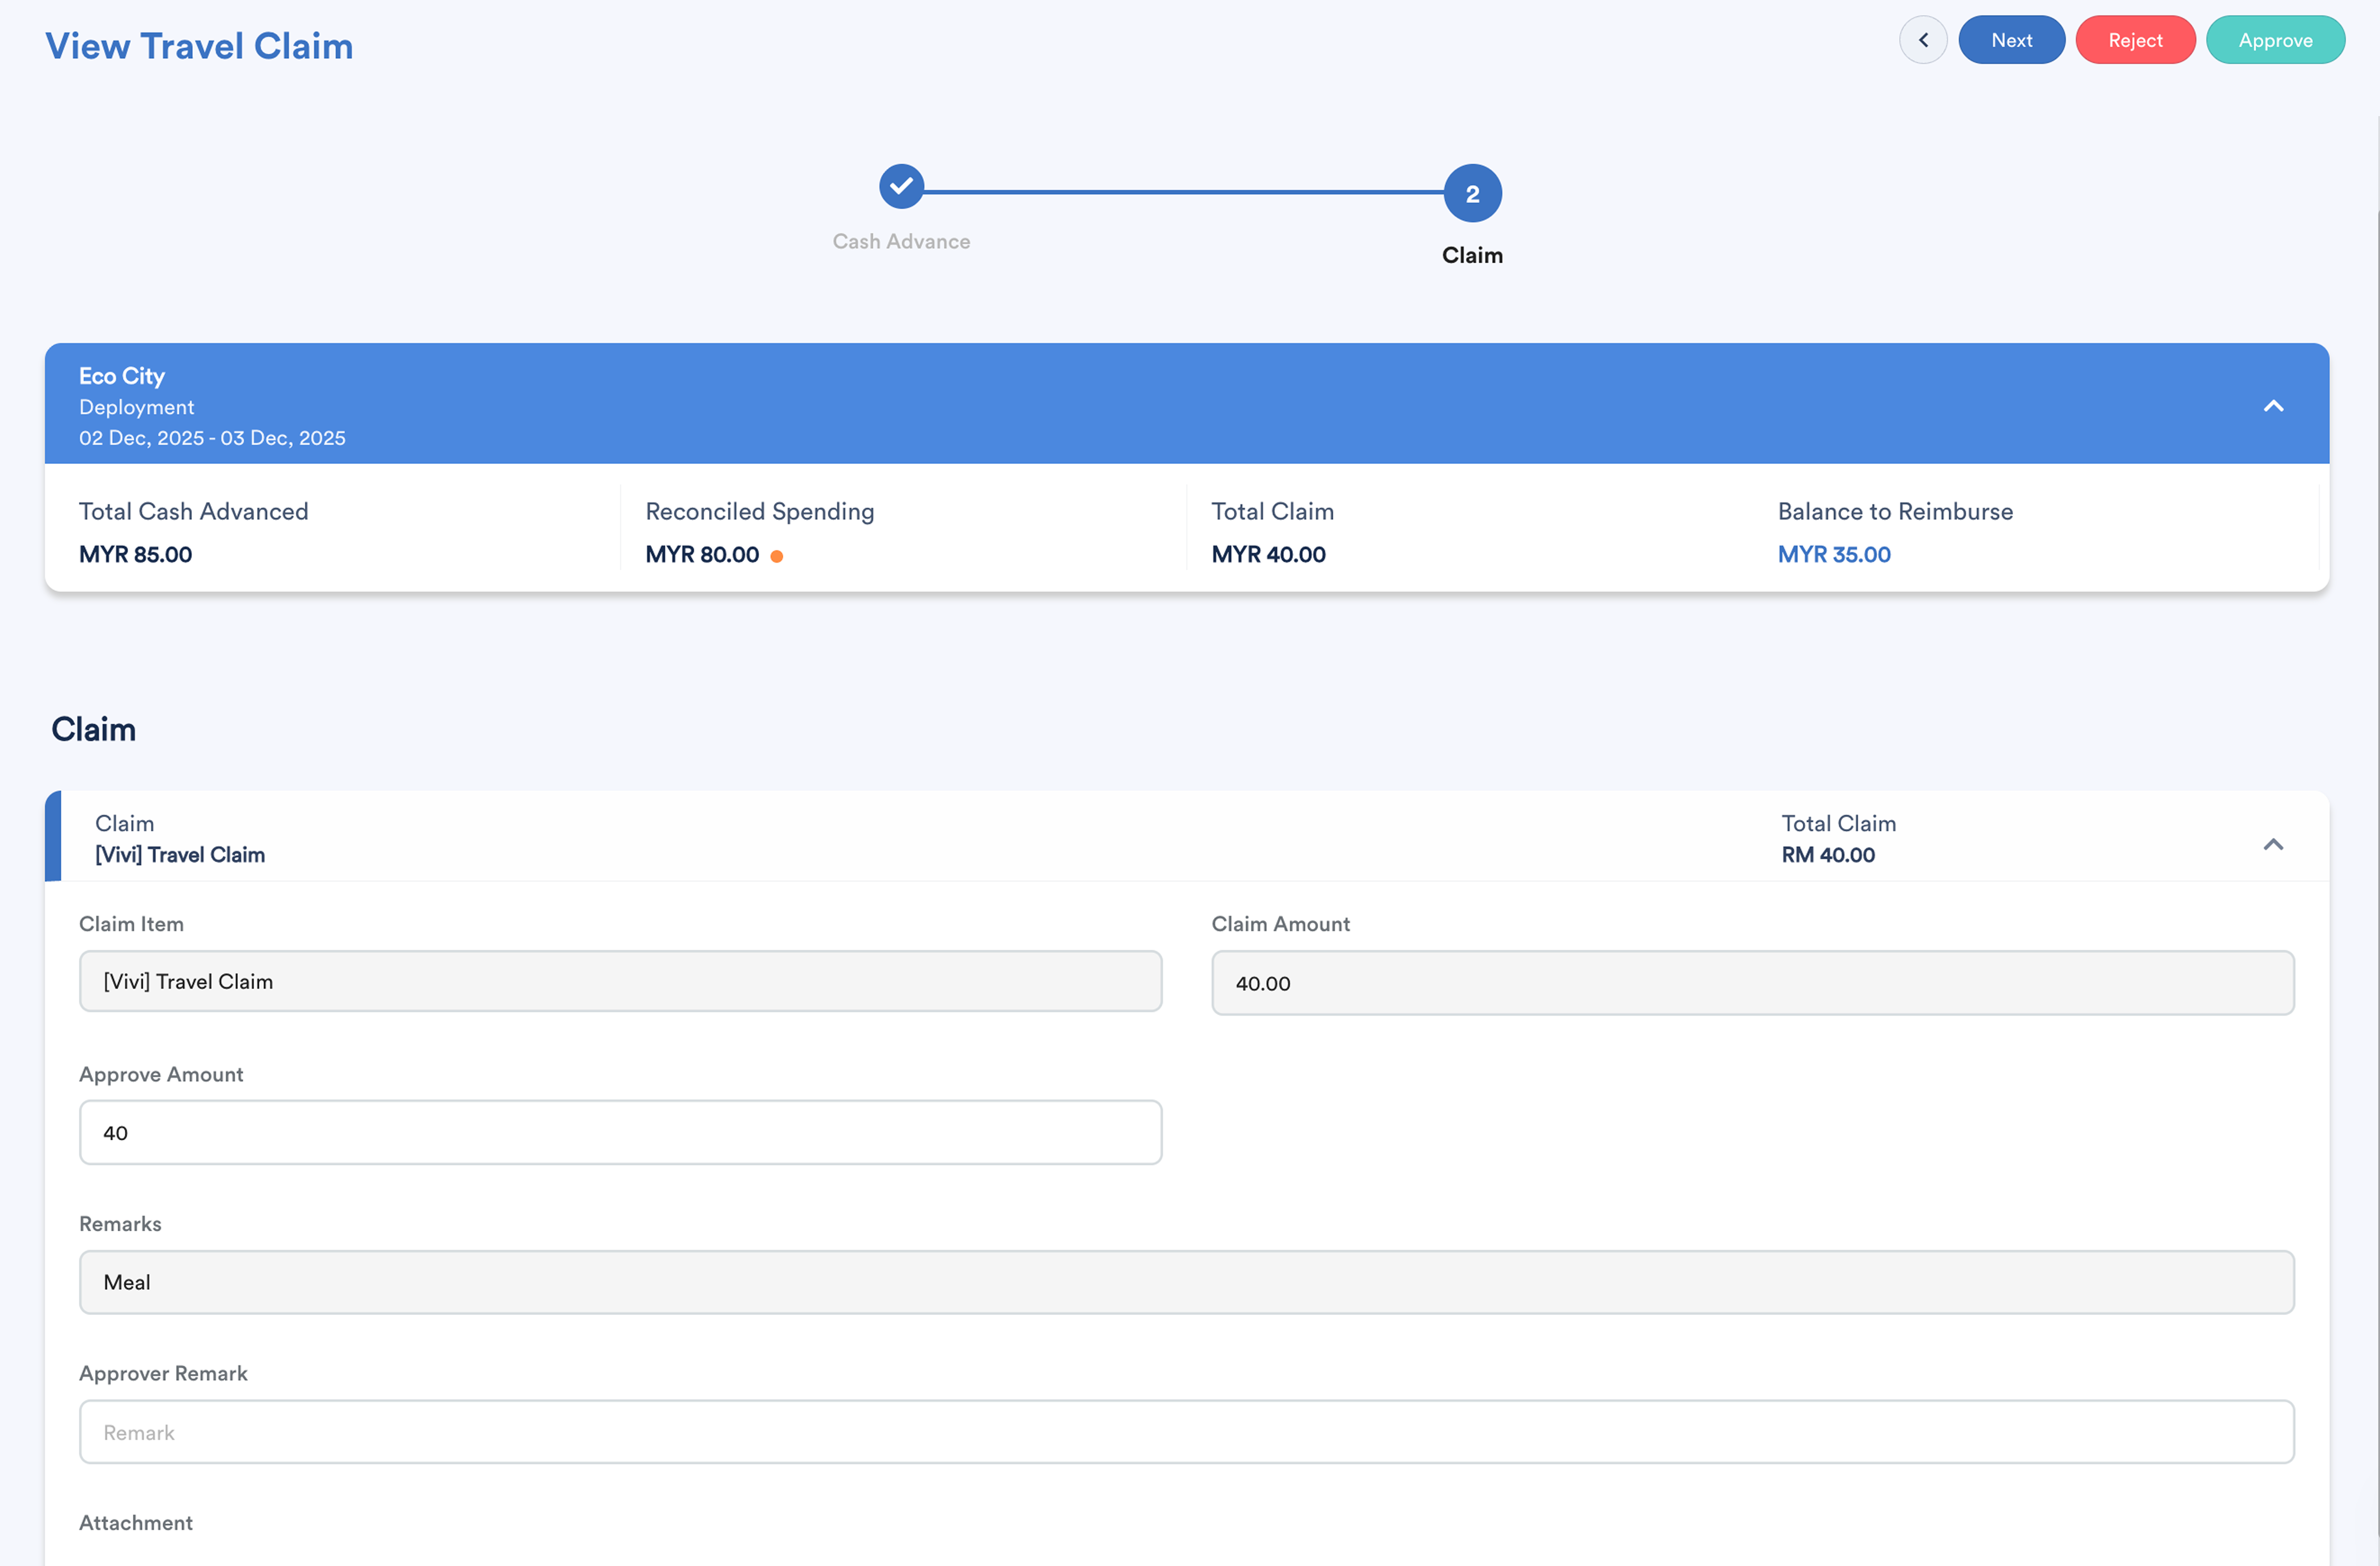The width and height of the screenshot is (2380, 1566).
Task: Click the Claim Item field
Action: point(620,982)
